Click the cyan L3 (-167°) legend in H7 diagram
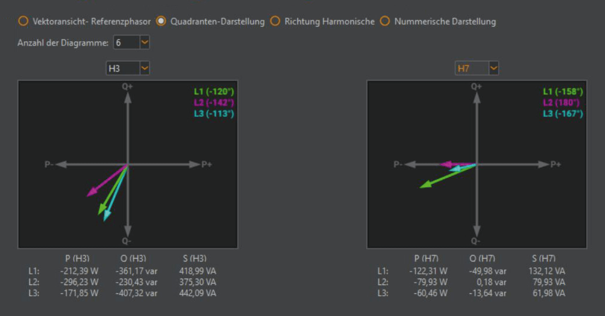This screenshot has width=605, height=316. [563, 114]
